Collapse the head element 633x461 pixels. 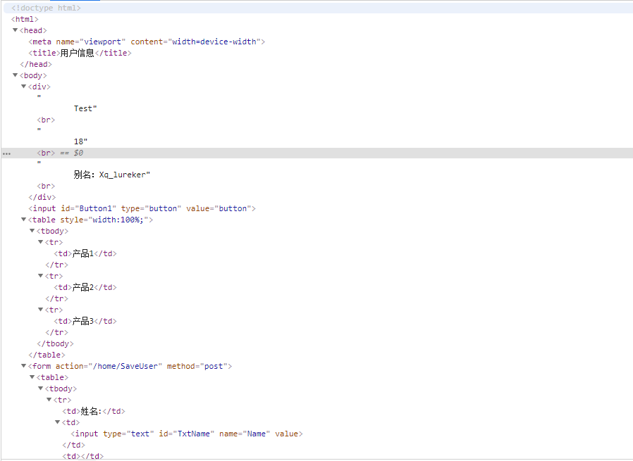click(x=15, y=30)
